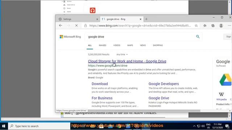Open the Collections icon in the Edge toolbar
Screen dimensions: 232x130
(213, 26)
